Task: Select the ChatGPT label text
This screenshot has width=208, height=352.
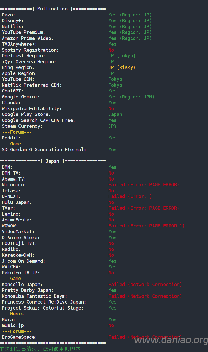Action: click(12, 91)
